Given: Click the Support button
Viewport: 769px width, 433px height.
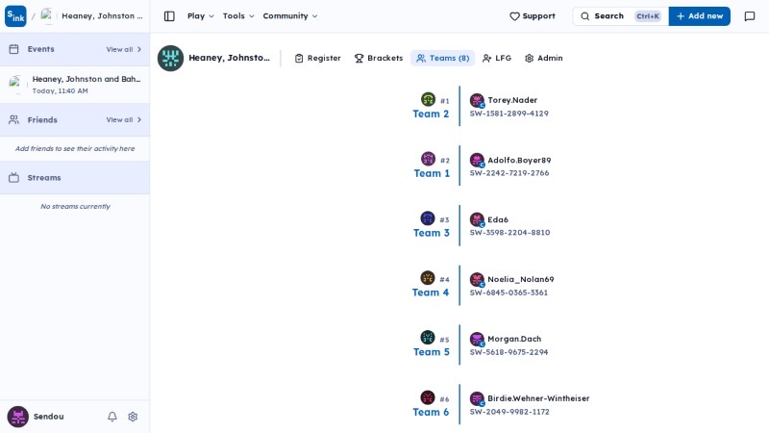Looking at the screenshot, I should point(533,16).
